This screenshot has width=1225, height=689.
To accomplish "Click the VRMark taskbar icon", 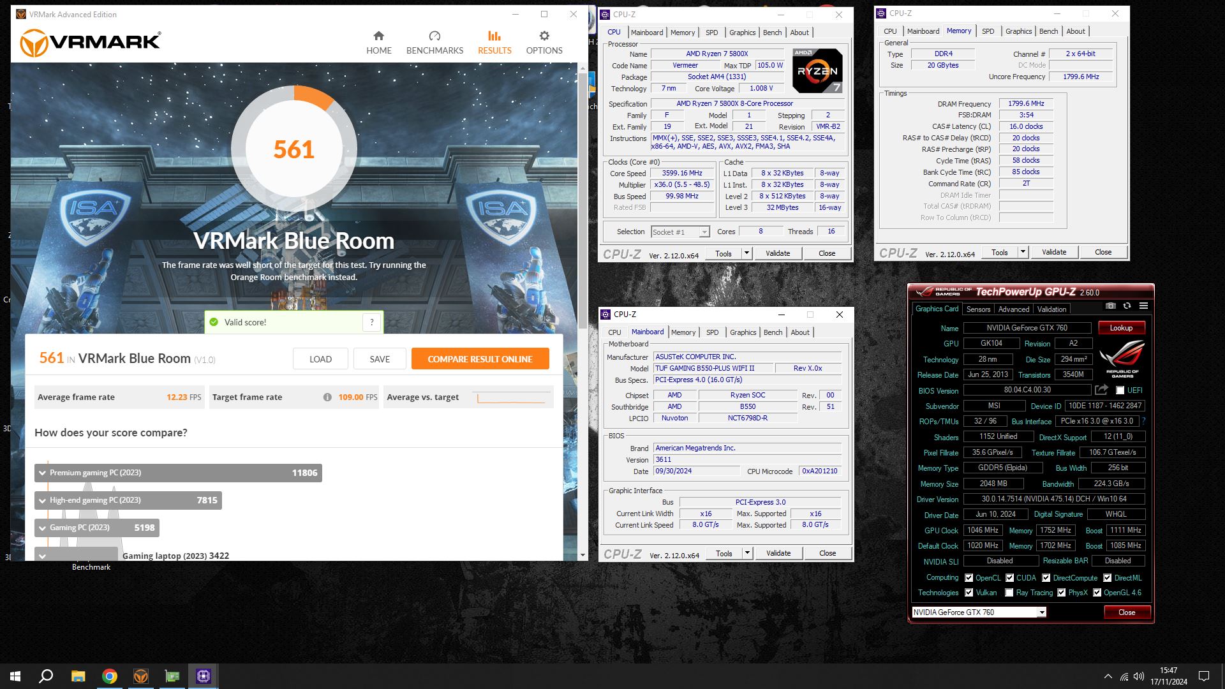I will pyautogui.click(x=141, y=676).
